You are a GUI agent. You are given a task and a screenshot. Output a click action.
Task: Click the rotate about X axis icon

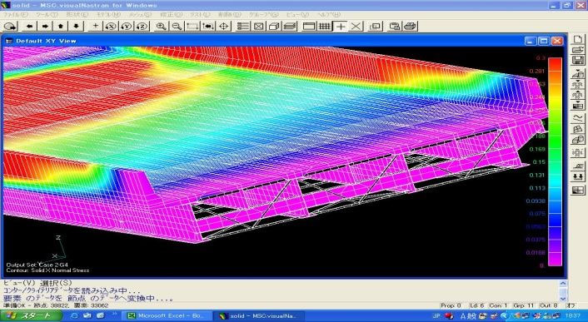coord(111,27)
